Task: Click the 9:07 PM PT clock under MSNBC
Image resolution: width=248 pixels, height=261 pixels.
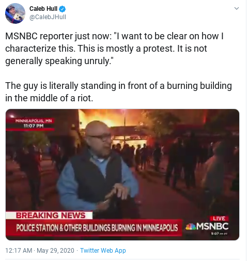Action: 219,234
